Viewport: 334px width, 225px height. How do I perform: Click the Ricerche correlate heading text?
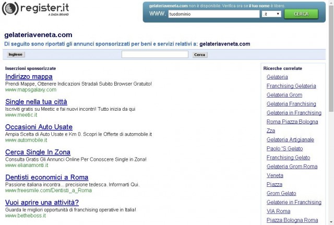[283, 68]
